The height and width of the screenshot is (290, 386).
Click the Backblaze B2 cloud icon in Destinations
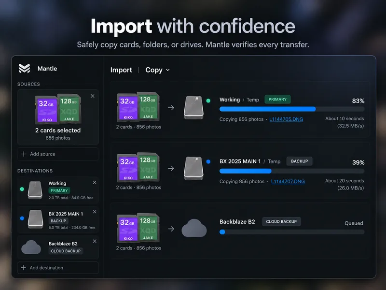click(31, 247)
